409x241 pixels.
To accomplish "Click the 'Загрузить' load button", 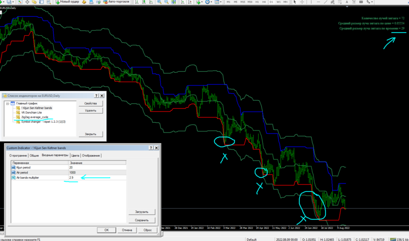I will coord(142,212).
